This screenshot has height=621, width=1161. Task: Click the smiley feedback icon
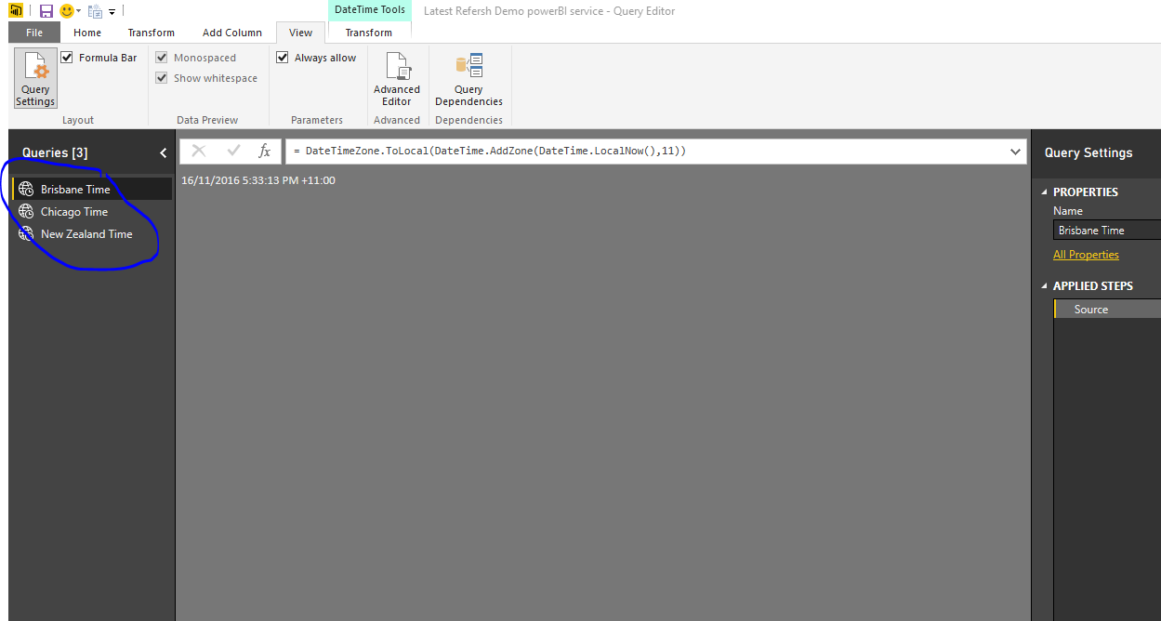[67, 11]
